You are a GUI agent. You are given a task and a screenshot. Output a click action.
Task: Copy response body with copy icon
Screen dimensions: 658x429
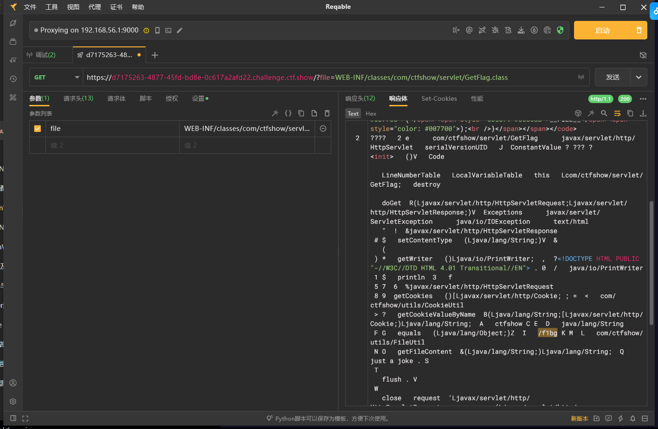pyautogui.click(x=630, y=113)
